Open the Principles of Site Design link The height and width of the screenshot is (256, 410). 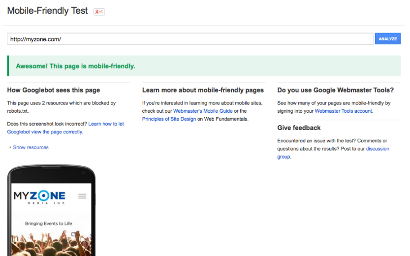coord(169,119)
